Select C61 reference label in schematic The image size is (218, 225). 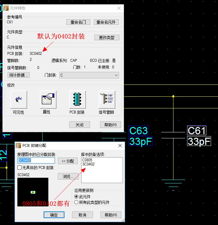197,130
